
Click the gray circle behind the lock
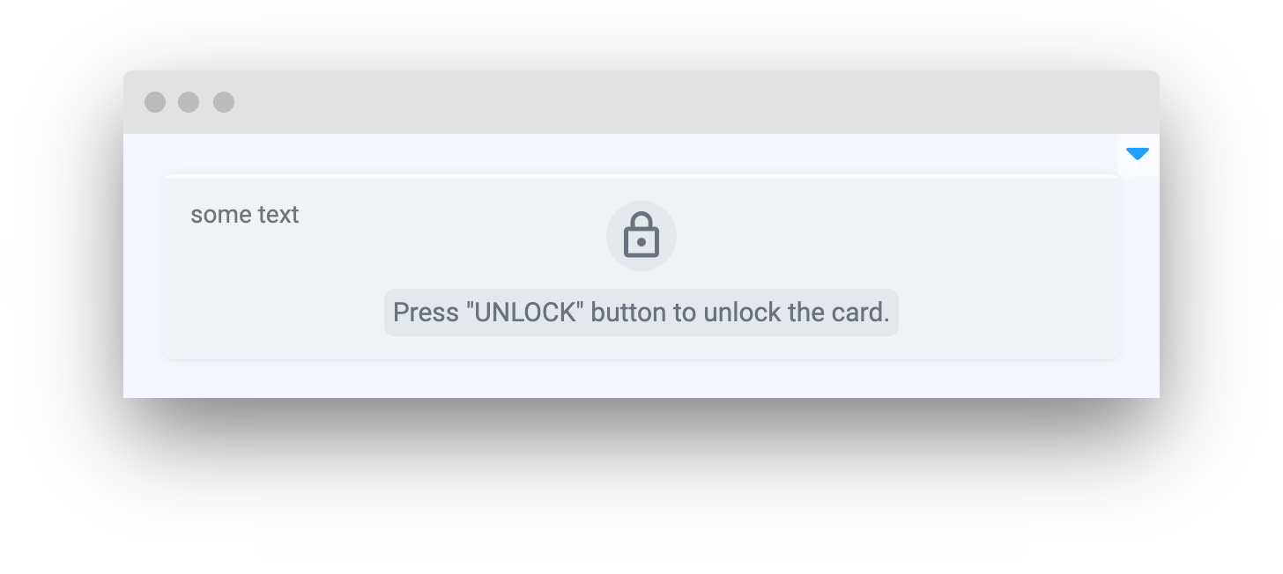point(641,236)
